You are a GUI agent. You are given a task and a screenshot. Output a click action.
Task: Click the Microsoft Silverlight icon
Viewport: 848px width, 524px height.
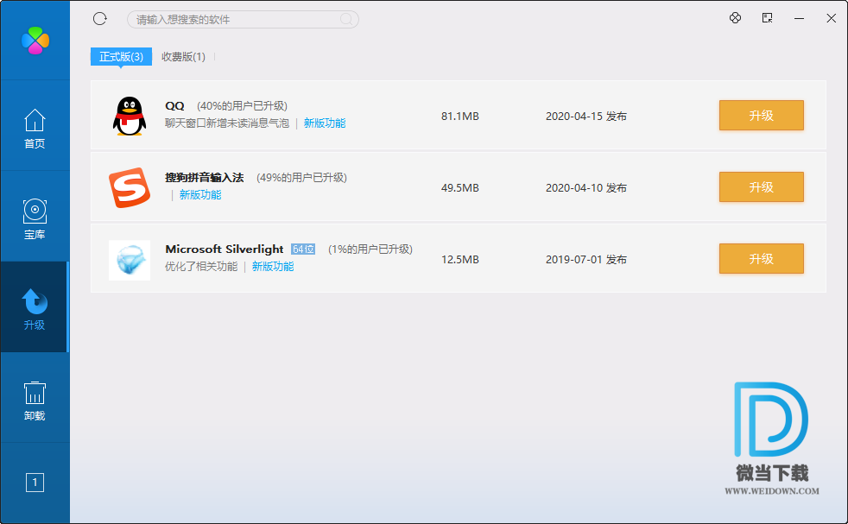pos(130,260)
